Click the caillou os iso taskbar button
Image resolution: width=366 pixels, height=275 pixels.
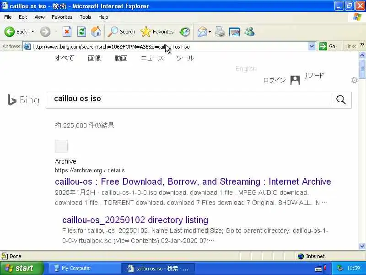(x=158, y=268)
